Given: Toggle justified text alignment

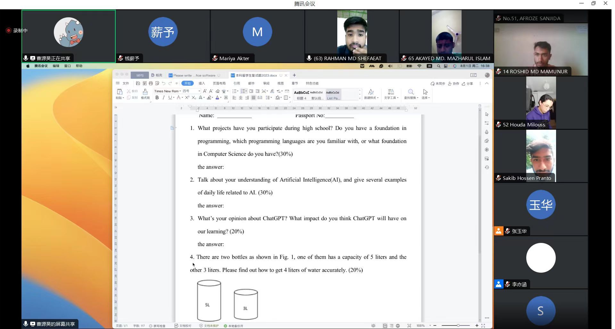Looking at the screenshot, I should click(x=253, y=98).
